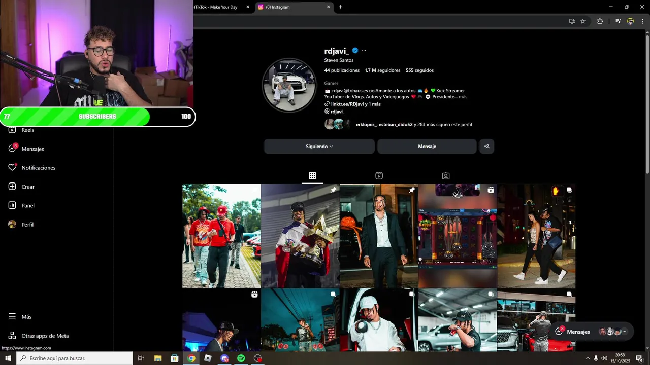Expand bio with the 'más' link
This screenshot has height=365, width=650.
(x=463, y=97)
